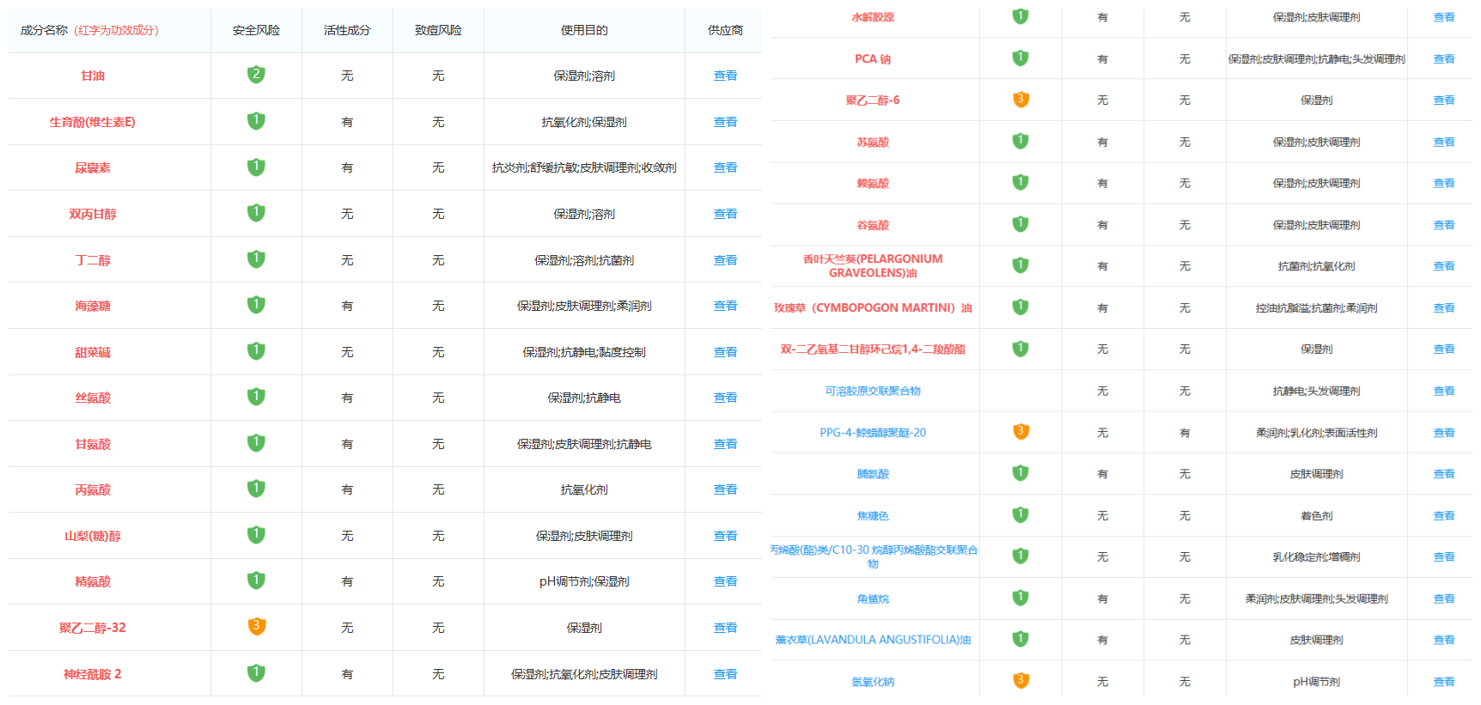Click the safety shield icon for 丙氨酸

pyautogui.click(x=256, y=489)
